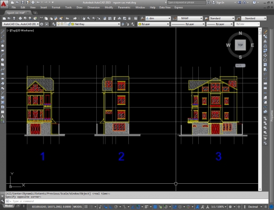Image resolution: width=274 pixels, height=210 pixels.
Task: Select the Text tool icon in the Draw toolbar
Action: [x=3, y=117]
